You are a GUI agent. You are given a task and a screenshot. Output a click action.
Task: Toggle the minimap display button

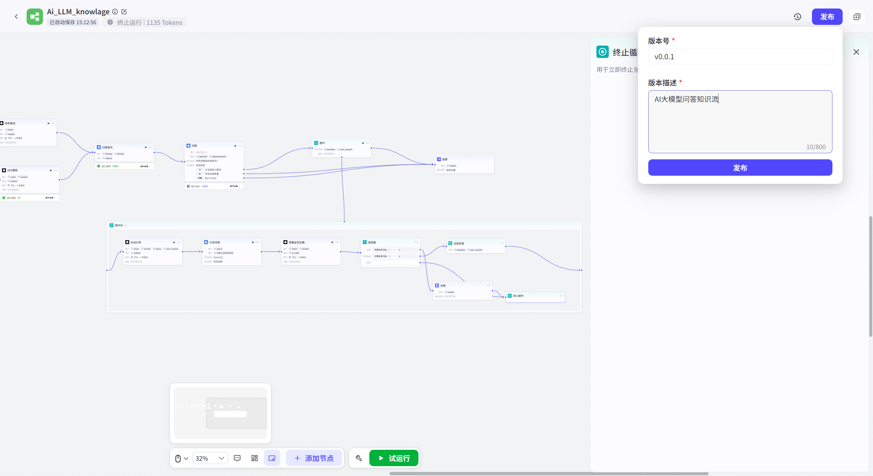[272, 458]
